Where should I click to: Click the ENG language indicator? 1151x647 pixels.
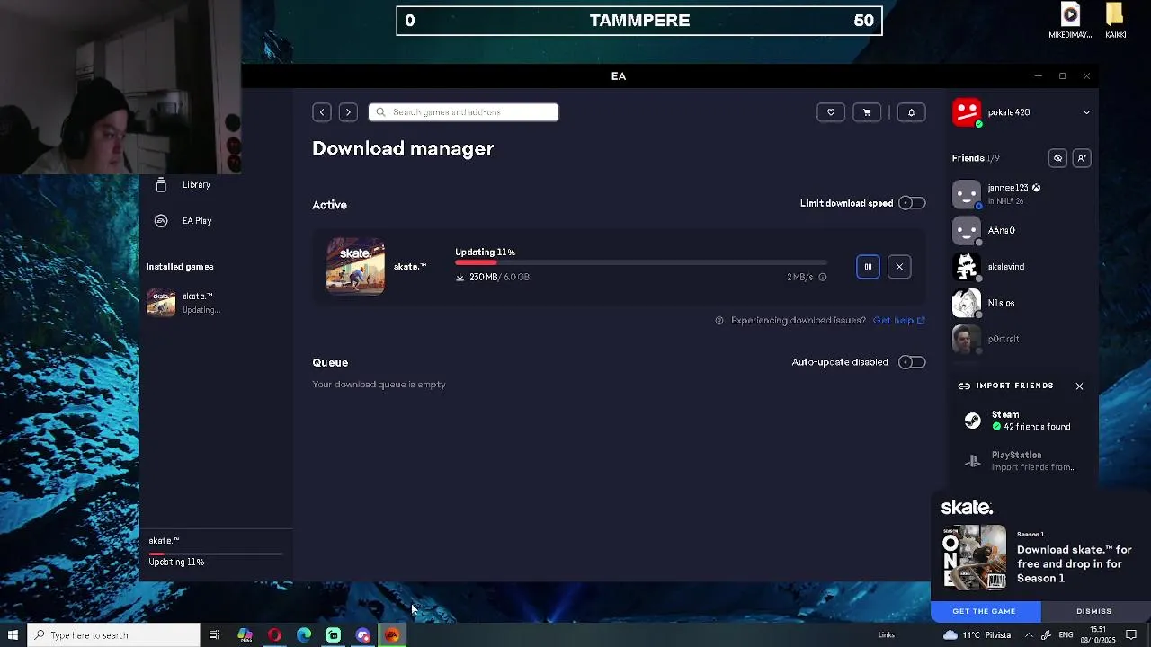click(x=1066, y=635)
